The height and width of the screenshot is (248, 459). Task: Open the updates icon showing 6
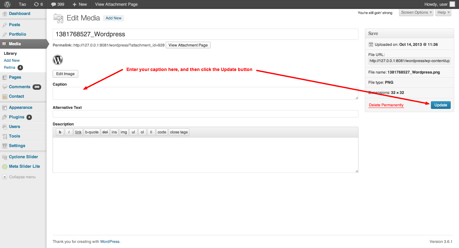(x=36, y=4)
